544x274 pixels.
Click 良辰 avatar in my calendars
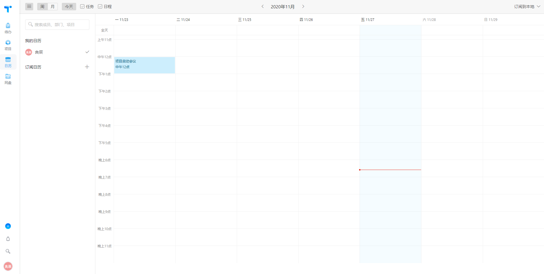(x=29, y=52)
